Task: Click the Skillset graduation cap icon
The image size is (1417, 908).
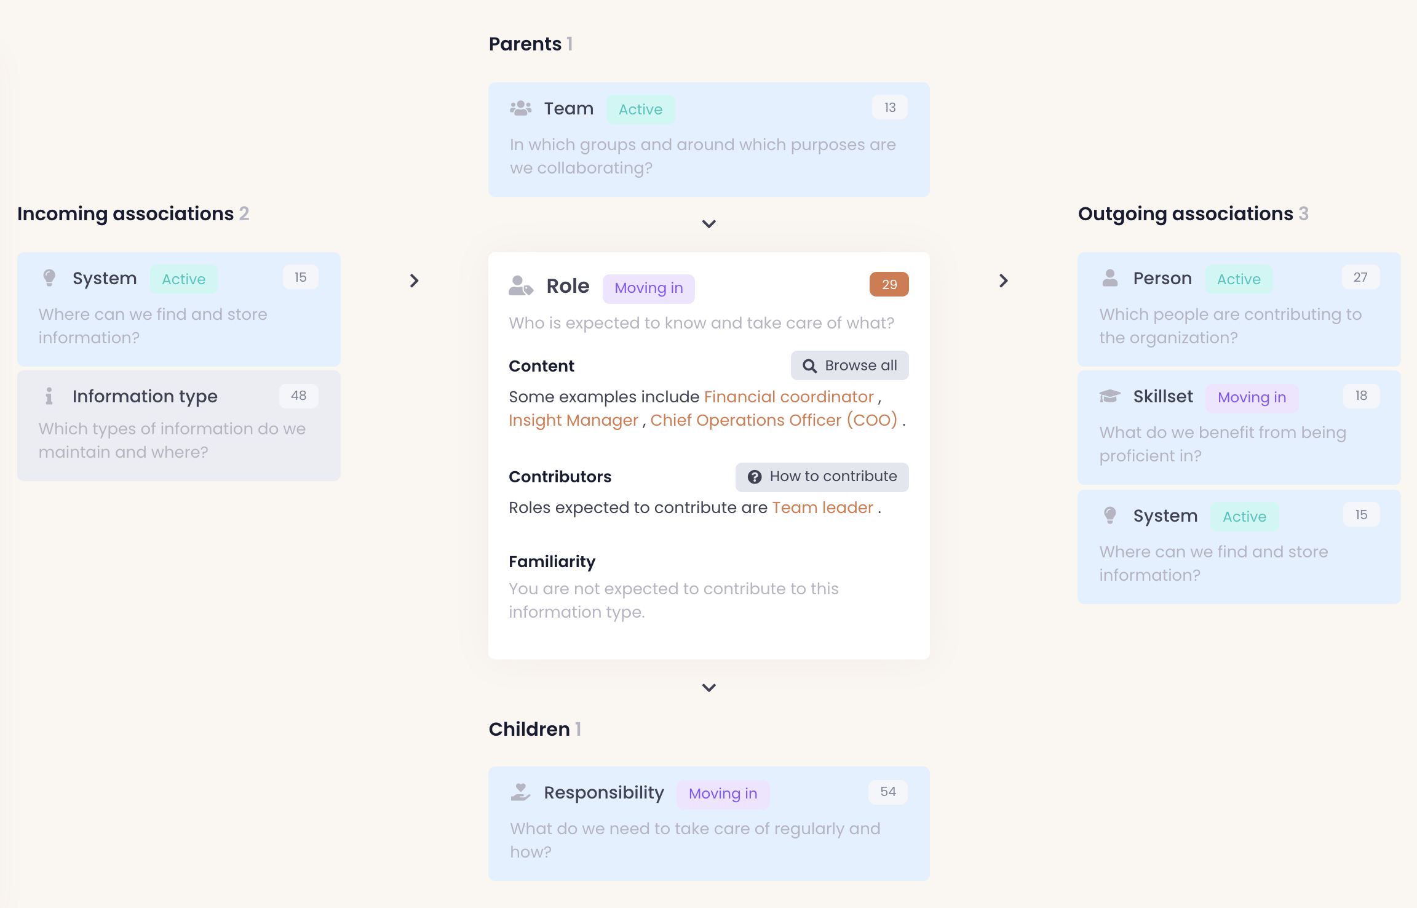Action: pyautogui.click(x=1109, y=396)
